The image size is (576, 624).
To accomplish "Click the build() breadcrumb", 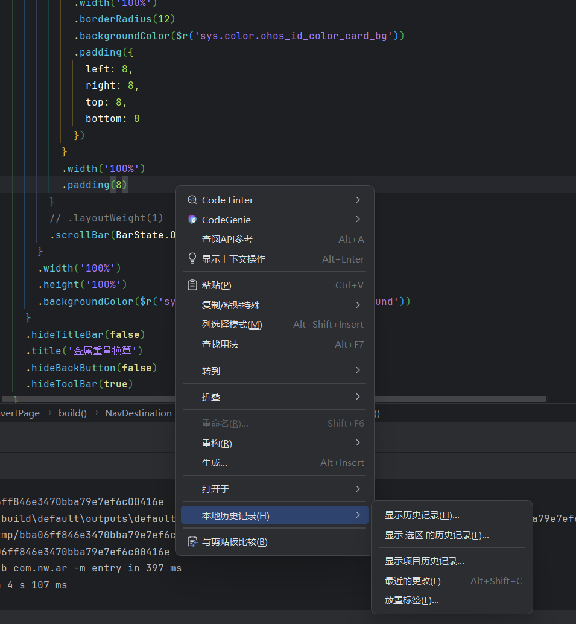I will pyautogui.click(x=72, y=413).
